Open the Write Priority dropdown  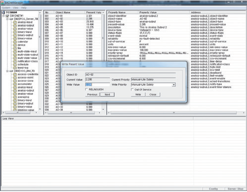(174, 85)
